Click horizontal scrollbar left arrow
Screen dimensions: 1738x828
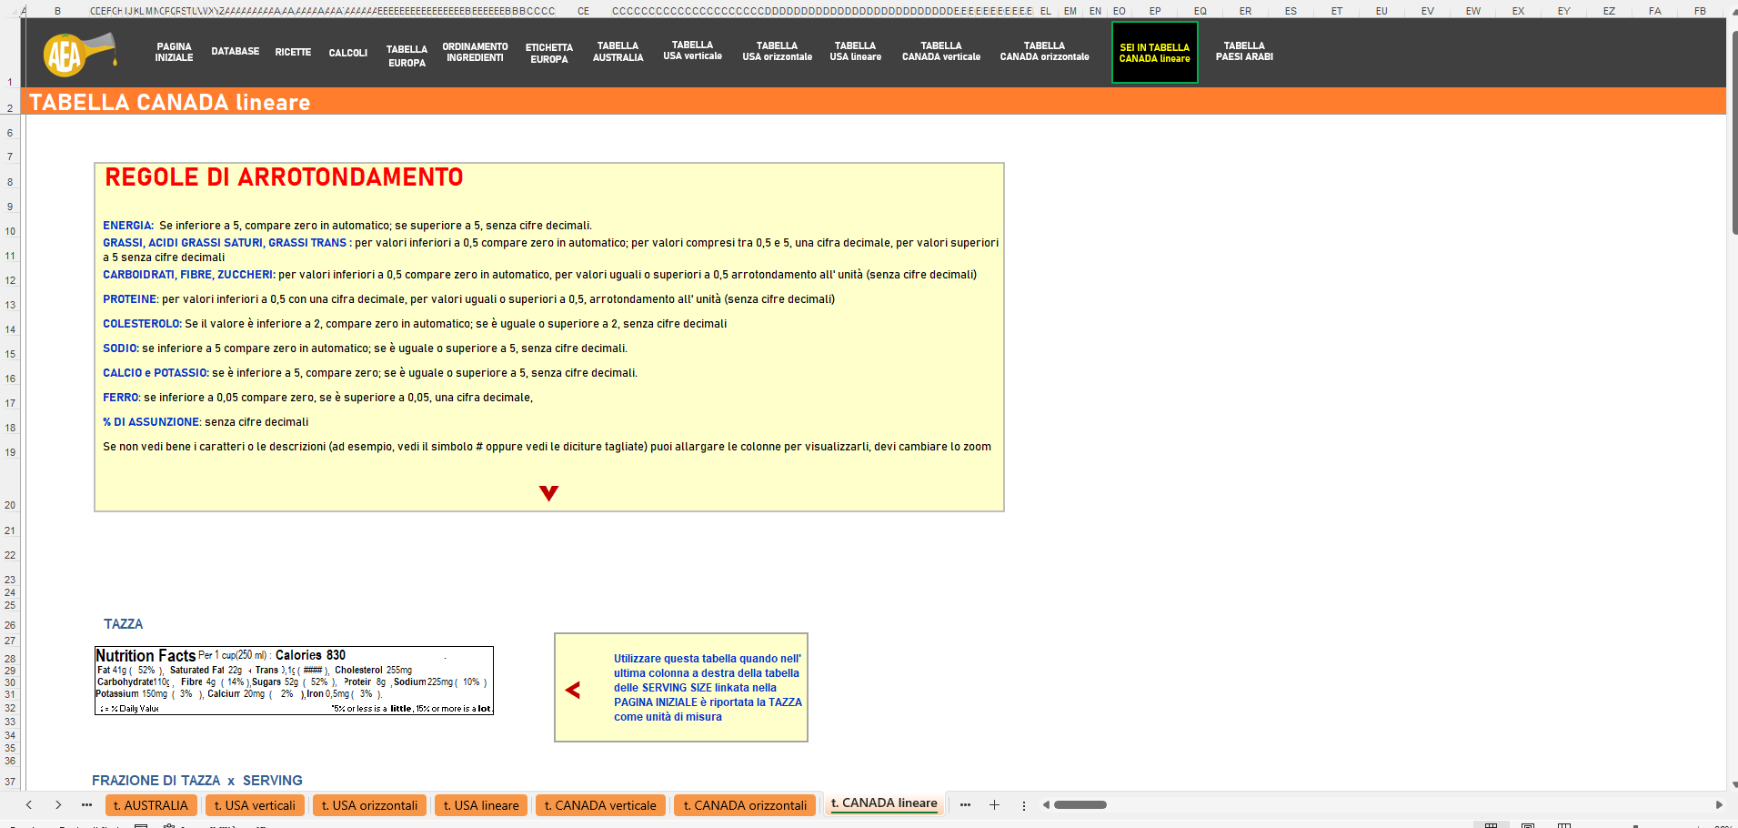[1046, 804]
